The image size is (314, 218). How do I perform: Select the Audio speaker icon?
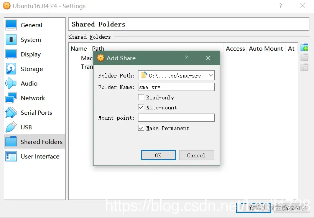(11, 83)
